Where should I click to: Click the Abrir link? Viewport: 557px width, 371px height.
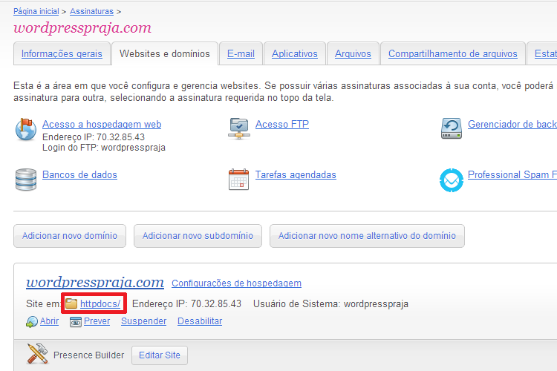[49, 321]
